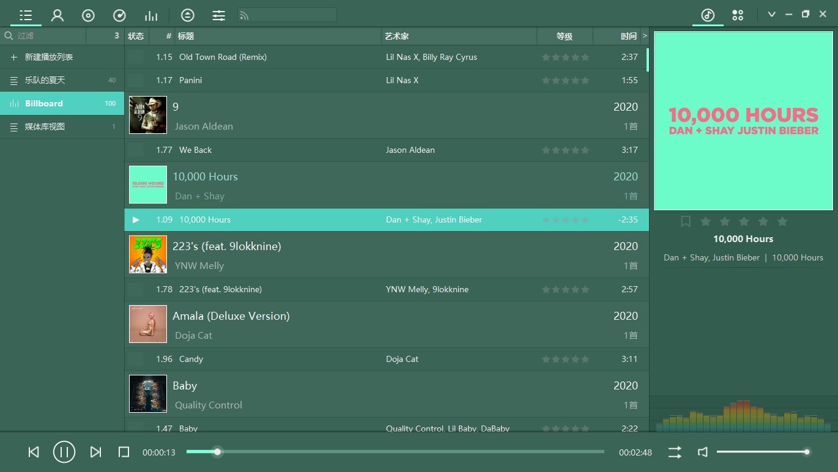The image size is (838, 472).
Task: Open the equalizer settings icon
Action: click(x=218, y=15)
